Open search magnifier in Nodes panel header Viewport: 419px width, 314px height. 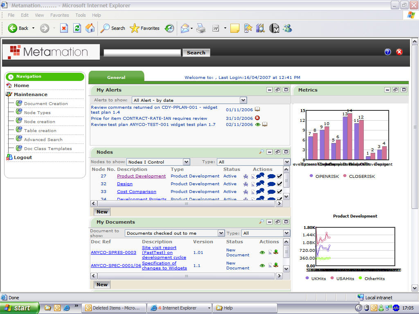point(261,152)
